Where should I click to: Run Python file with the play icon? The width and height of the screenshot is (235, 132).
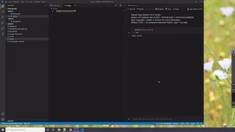116,5
